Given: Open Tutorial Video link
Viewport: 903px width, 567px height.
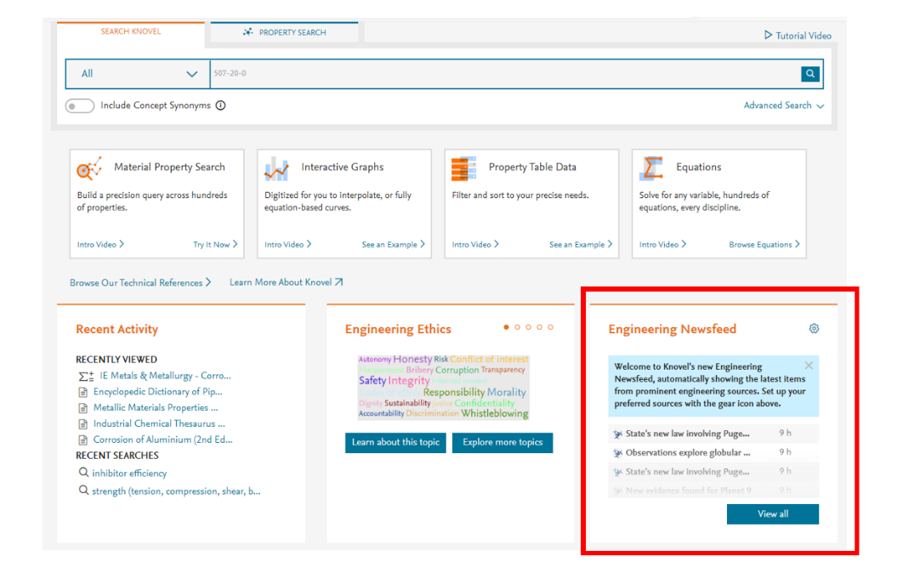Looking at the screenshot, I should point(798,35).
